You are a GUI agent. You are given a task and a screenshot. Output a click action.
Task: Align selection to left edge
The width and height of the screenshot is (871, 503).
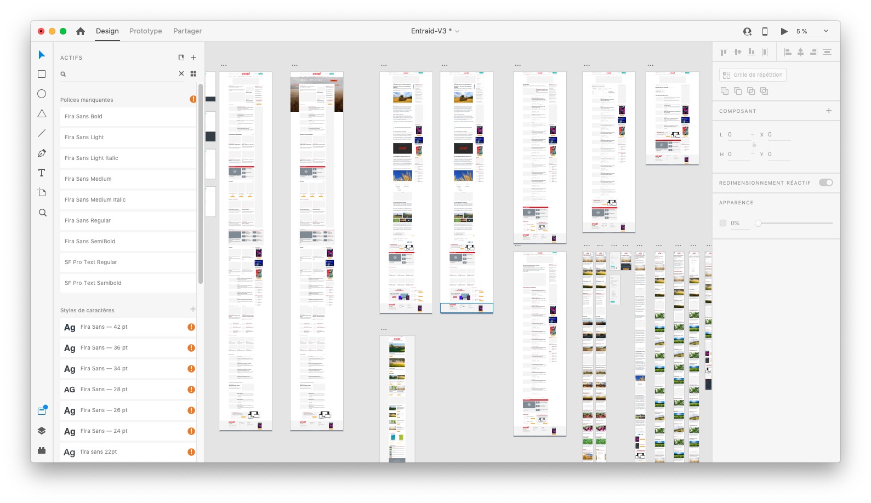788,52
